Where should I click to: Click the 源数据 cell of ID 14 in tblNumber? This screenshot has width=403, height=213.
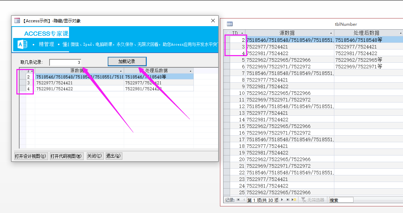pyautogui.click(x=290, y=120)
